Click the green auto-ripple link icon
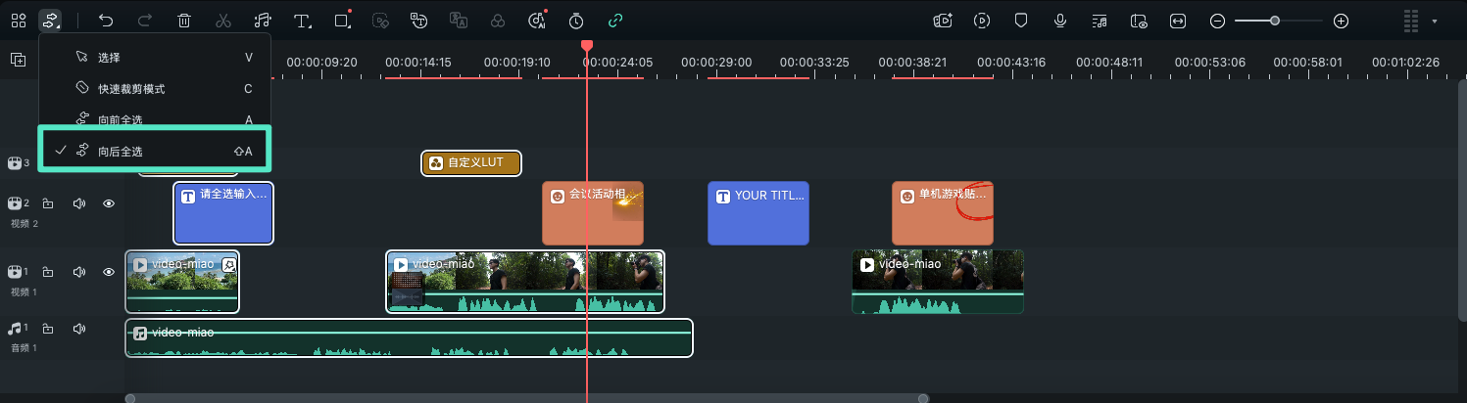The height and width of the screenshot is (403, 1467). (615, 21)
